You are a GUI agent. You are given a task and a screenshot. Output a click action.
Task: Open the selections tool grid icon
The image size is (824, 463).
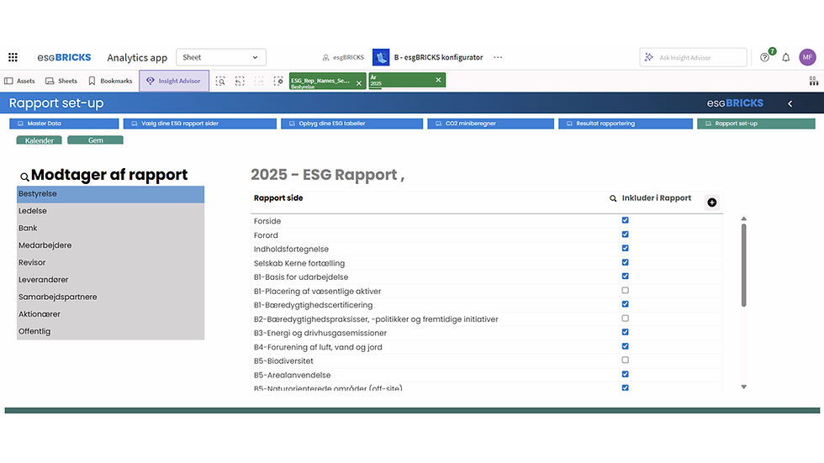pyautogui.click(x=813, y=81)
